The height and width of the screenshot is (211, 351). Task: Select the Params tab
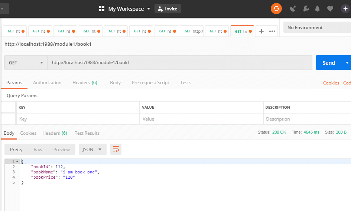coord(14,83)
